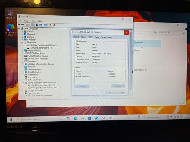Open the Microsoft Edge desktop shortcut

click(x=10, y=30)
